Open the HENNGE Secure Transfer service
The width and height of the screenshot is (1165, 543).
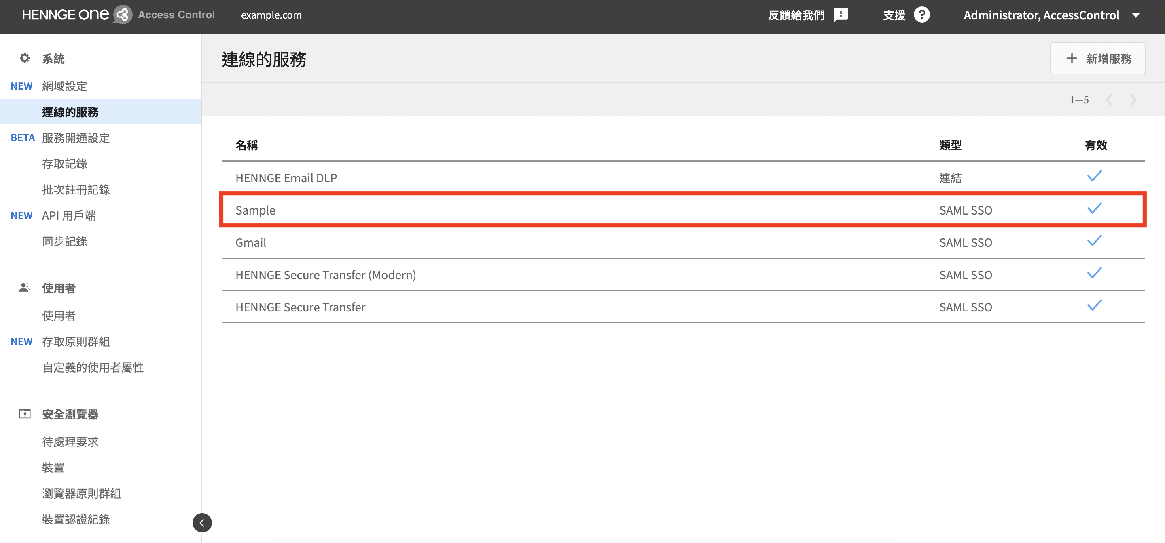(683, 307)
